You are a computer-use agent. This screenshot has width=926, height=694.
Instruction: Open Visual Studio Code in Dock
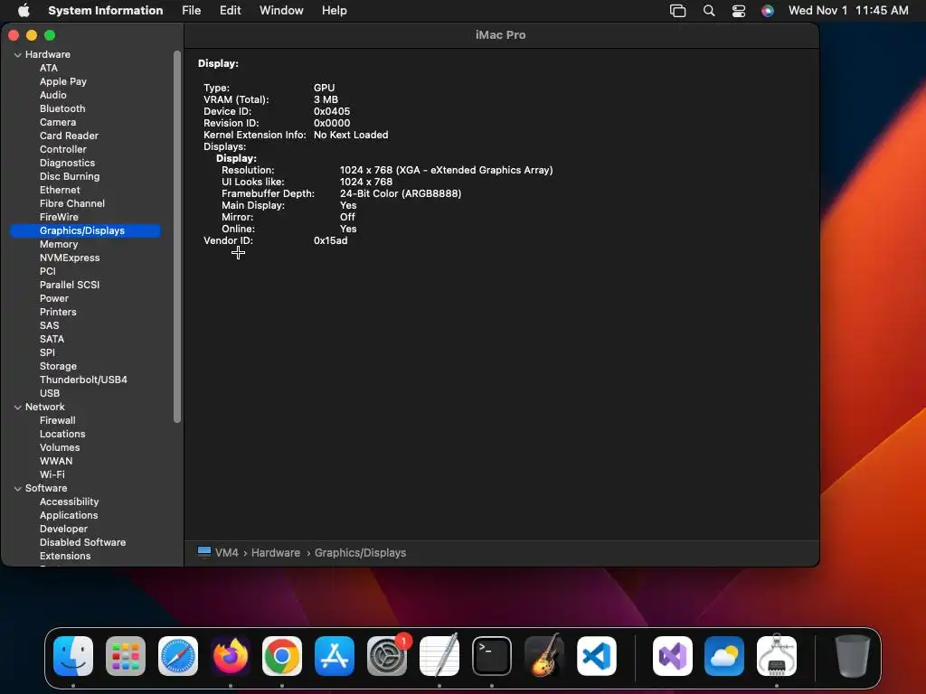(597, 656)
